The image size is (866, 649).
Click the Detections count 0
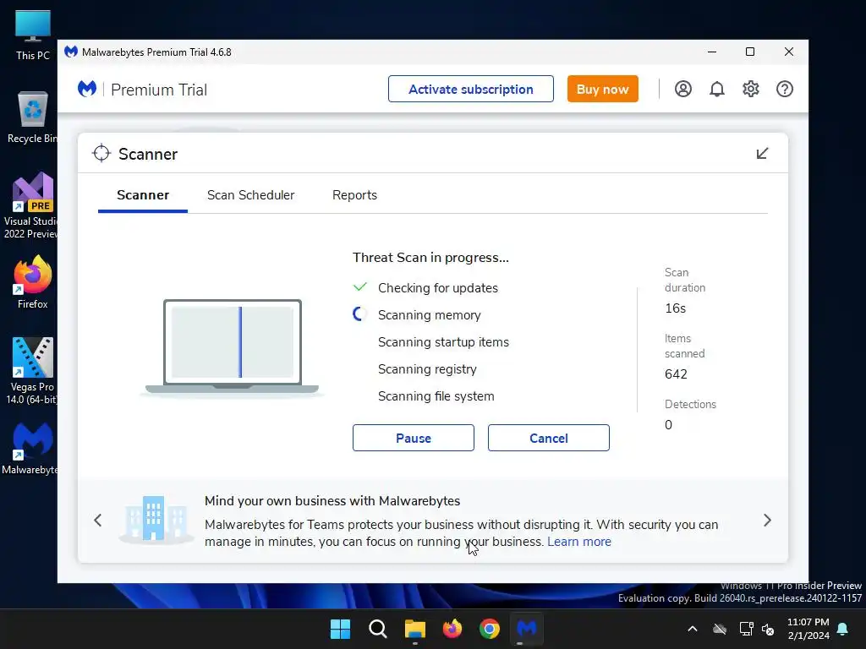click(668, 425)
